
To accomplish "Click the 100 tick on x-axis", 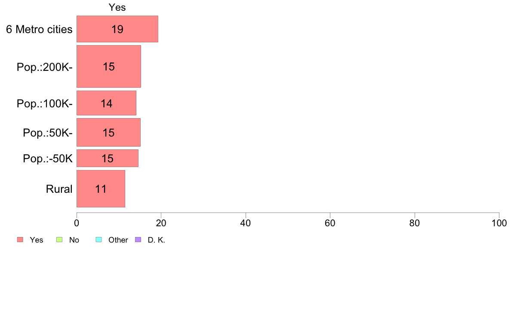I will pos(499,223).
